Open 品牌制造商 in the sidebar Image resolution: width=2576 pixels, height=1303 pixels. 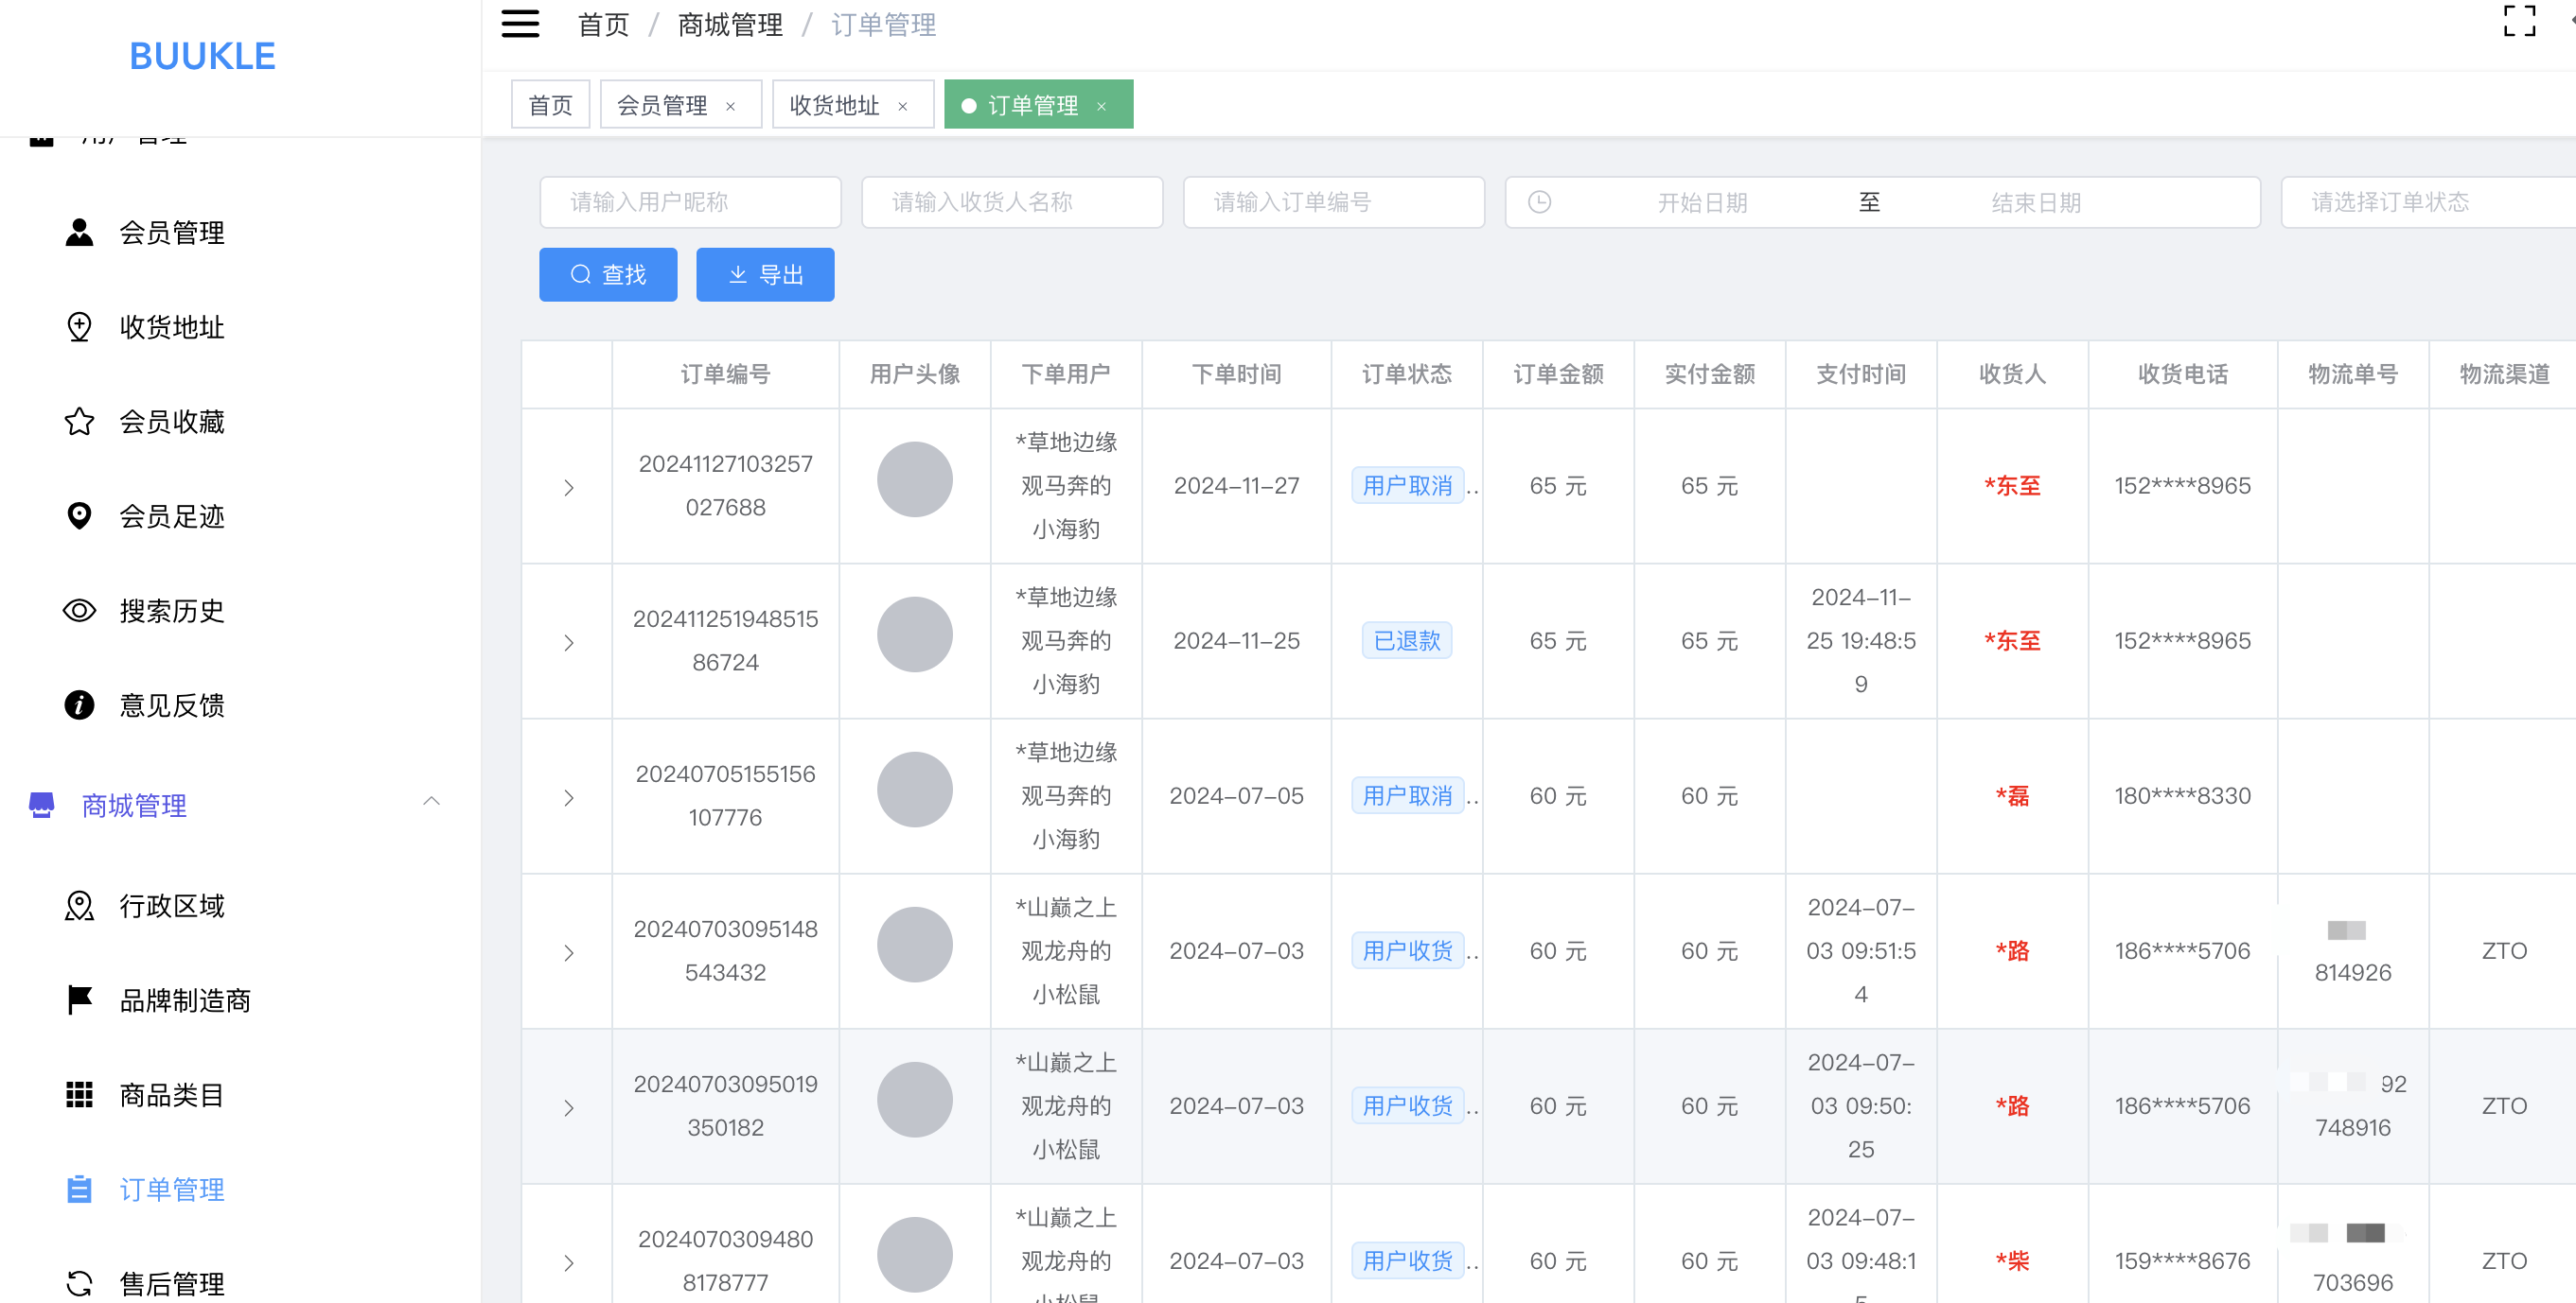185,999
